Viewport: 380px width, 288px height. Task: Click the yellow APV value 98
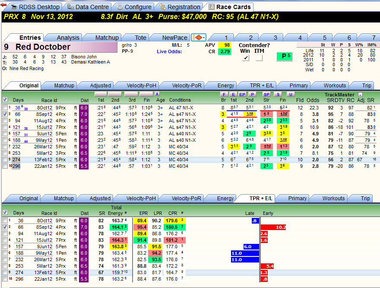(x=225, y=45)
